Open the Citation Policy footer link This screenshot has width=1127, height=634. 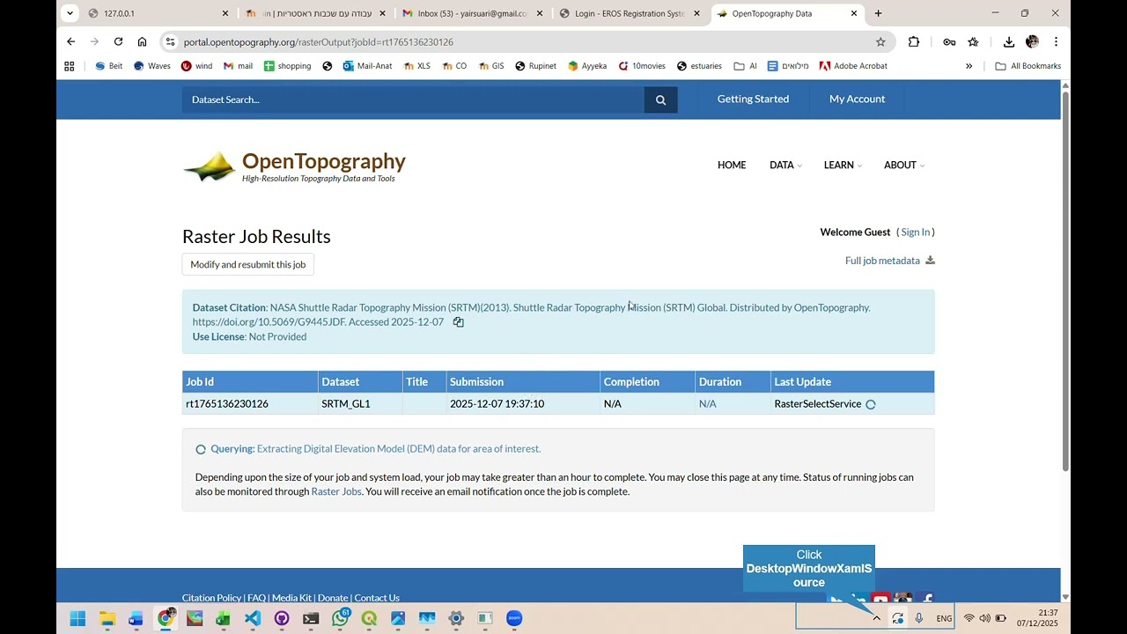coord(211,598)
